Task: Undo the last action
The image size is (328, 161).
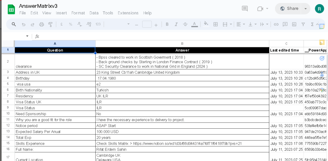Action: pyautogui.click(x=23, y=24)
